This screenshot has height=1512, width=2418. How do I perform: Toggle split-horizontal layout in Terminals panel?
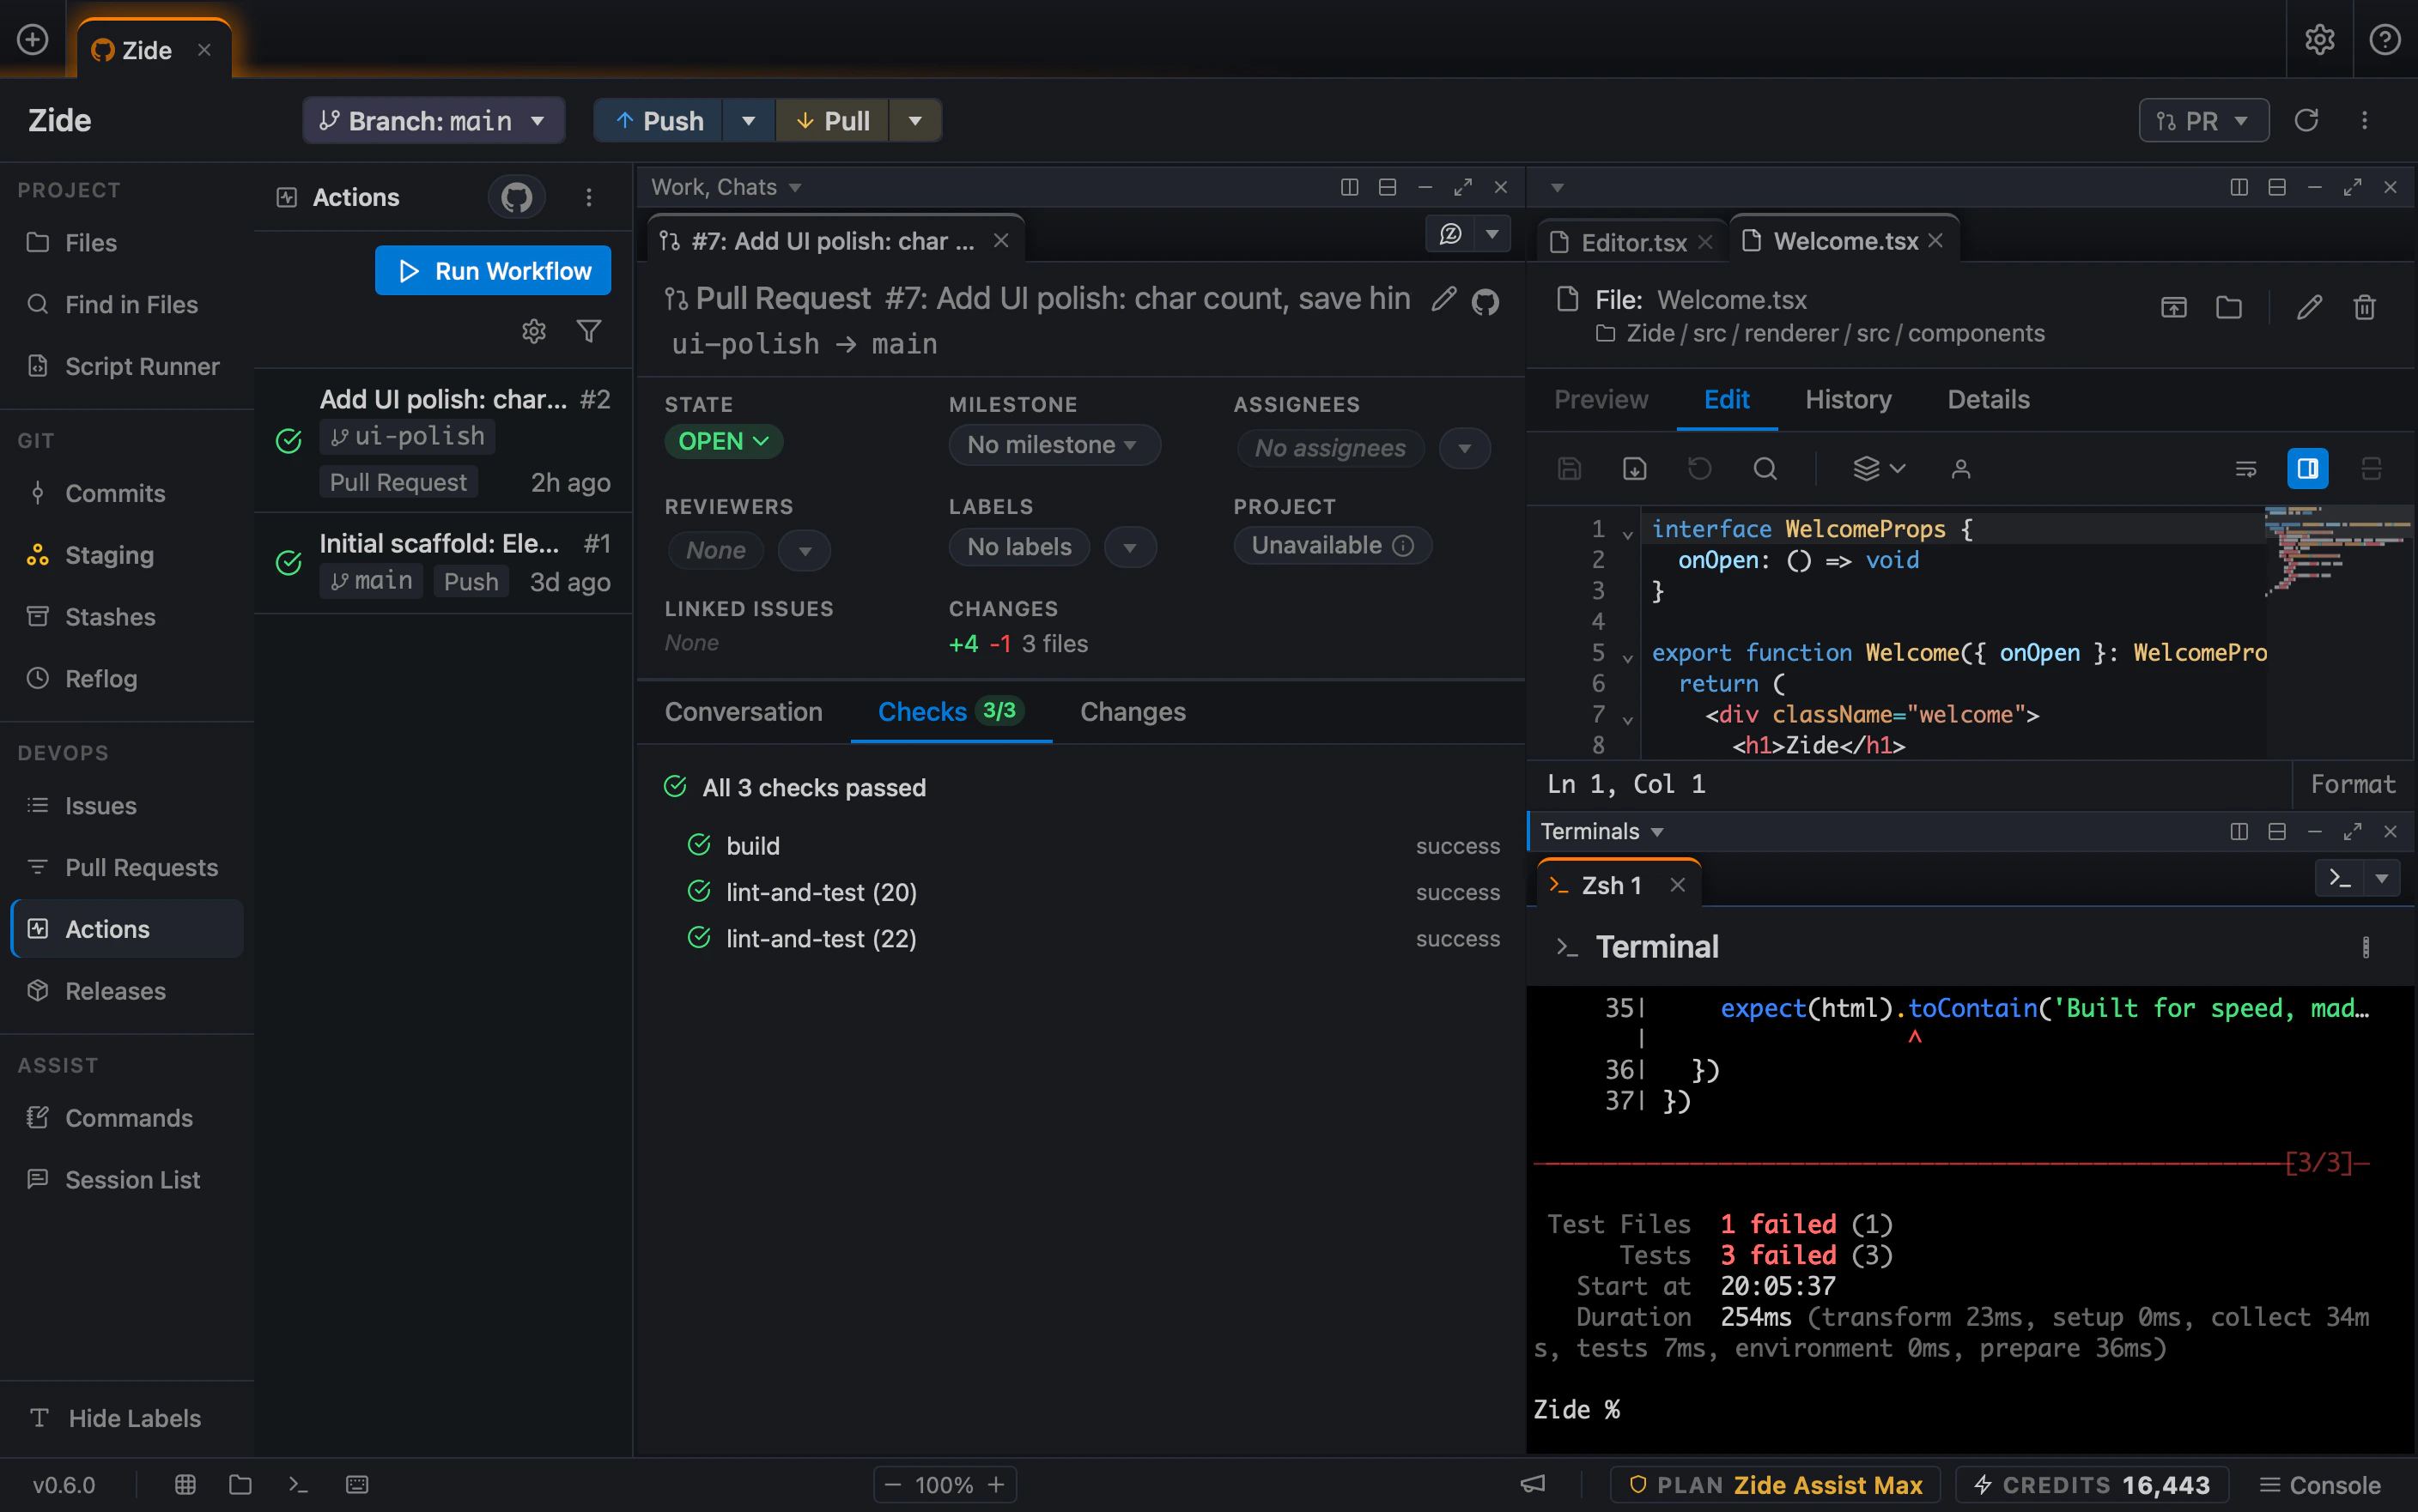(2277, 831)
